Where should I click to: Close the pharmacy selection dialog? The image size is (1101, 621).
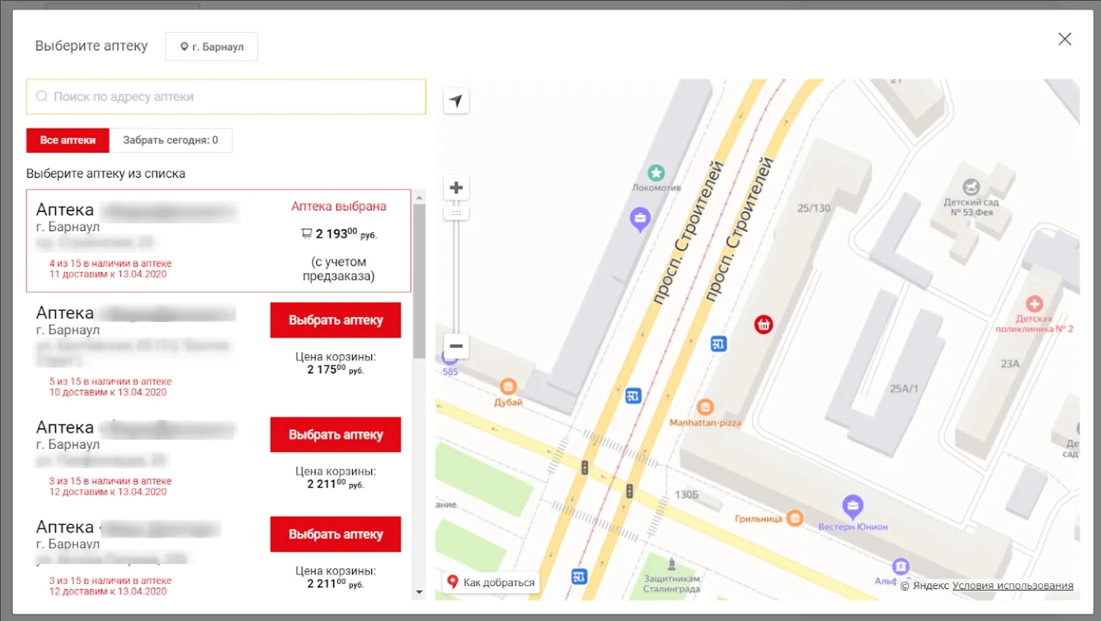point(1065,39)
